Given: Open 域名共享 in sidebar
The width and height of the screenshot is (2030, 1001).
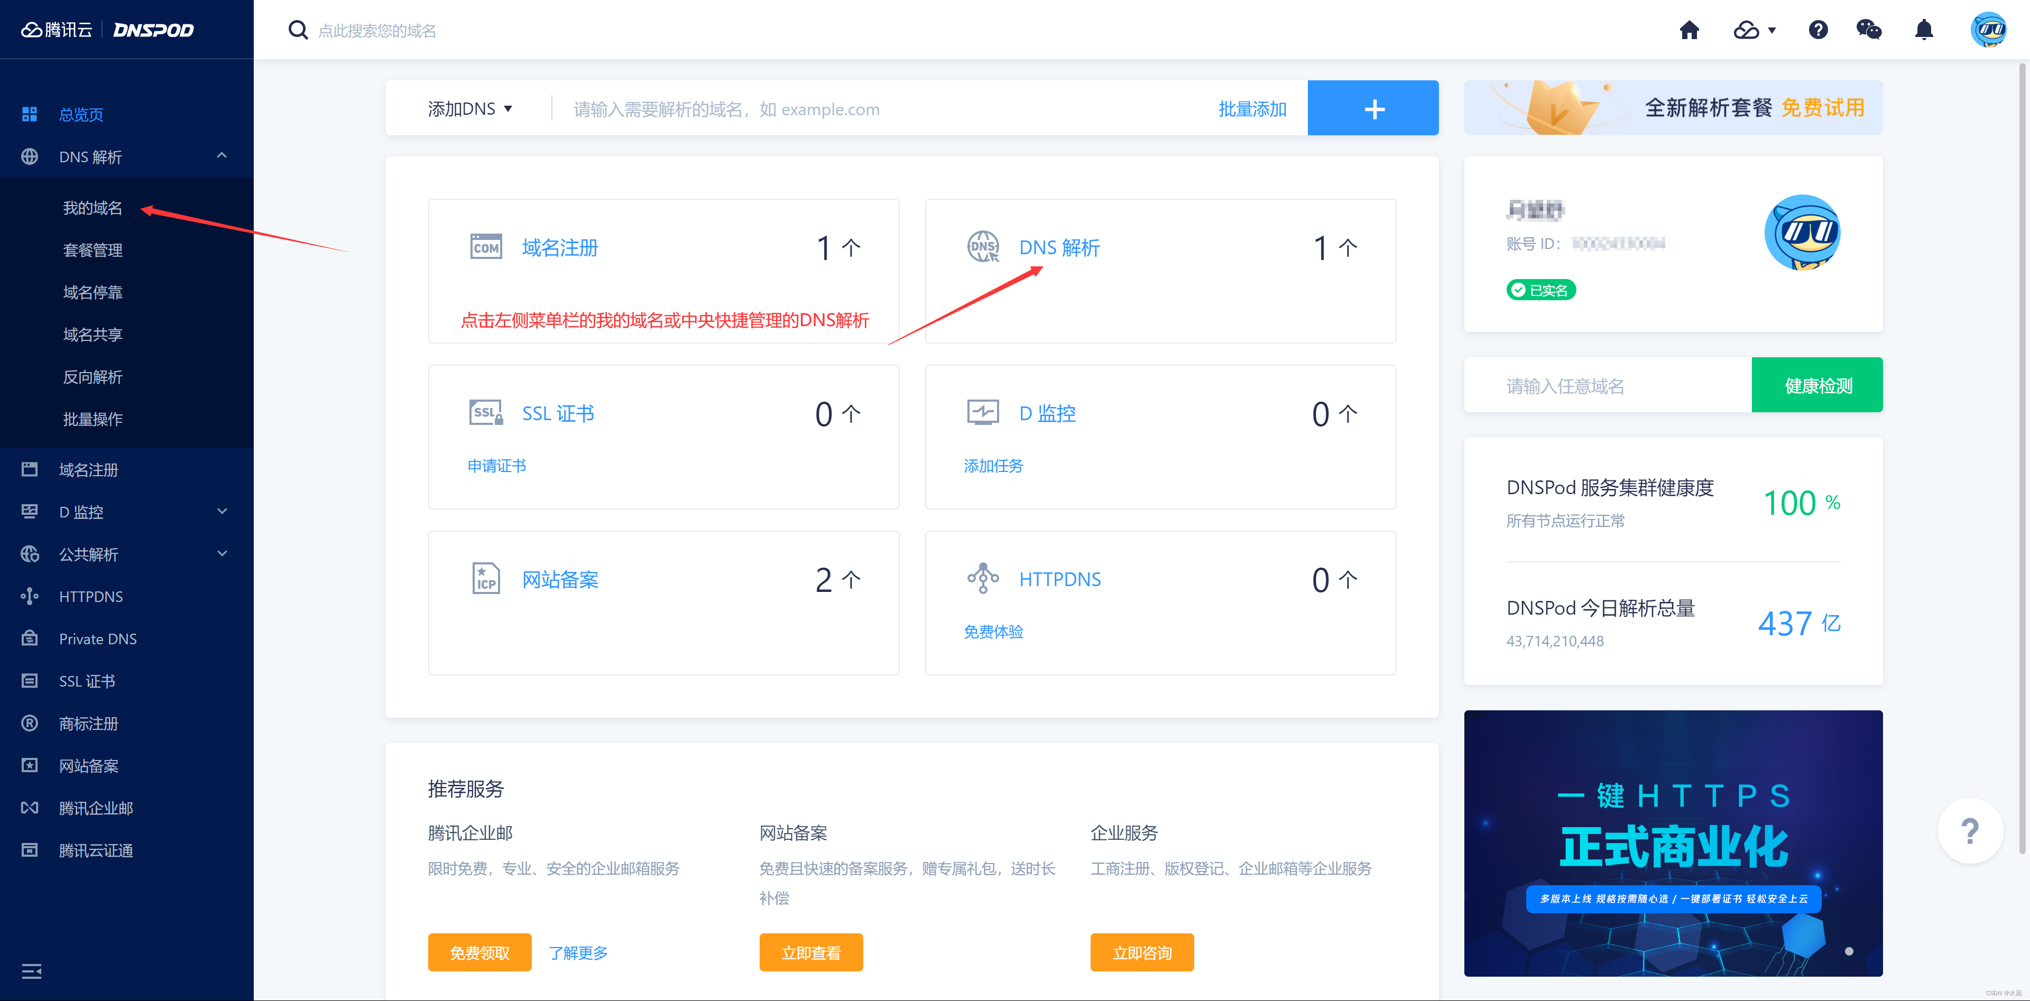Looking at the screenshot, I should [x=92, y=335].
